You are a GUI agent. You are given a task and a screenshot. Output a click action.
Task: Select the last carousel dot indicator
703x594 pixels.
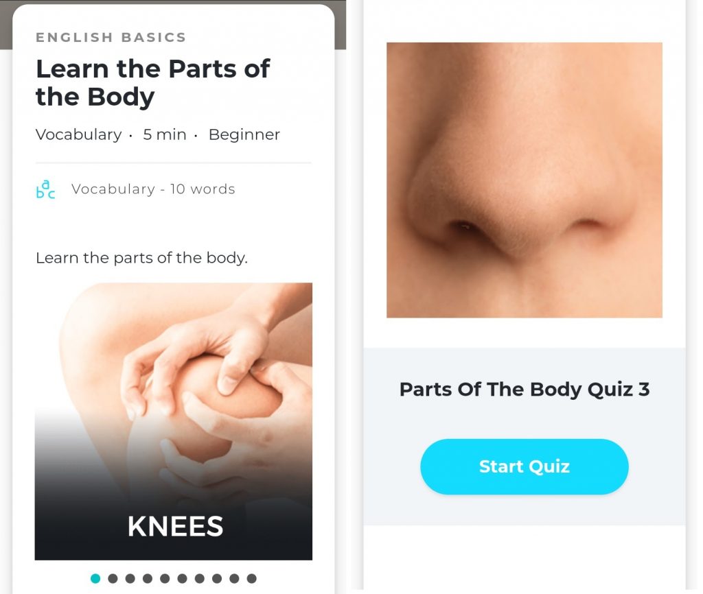pyautogui.click(x=251, y=578)
